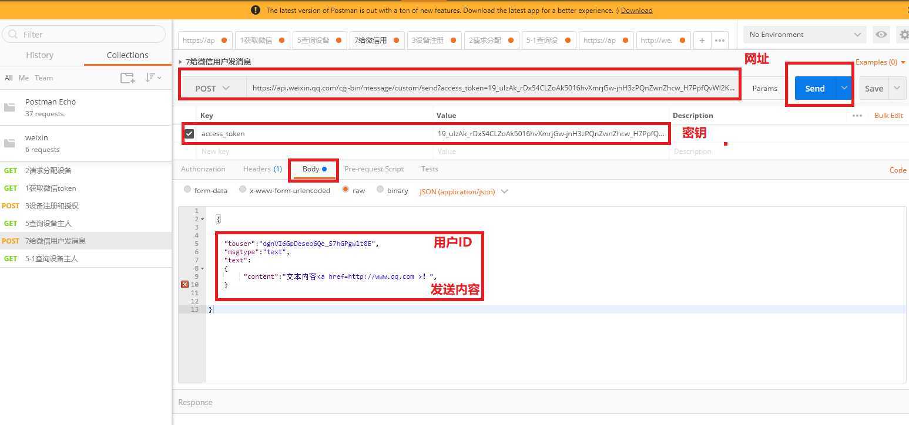Open the POST 3设备注册和授权 request

86,205
